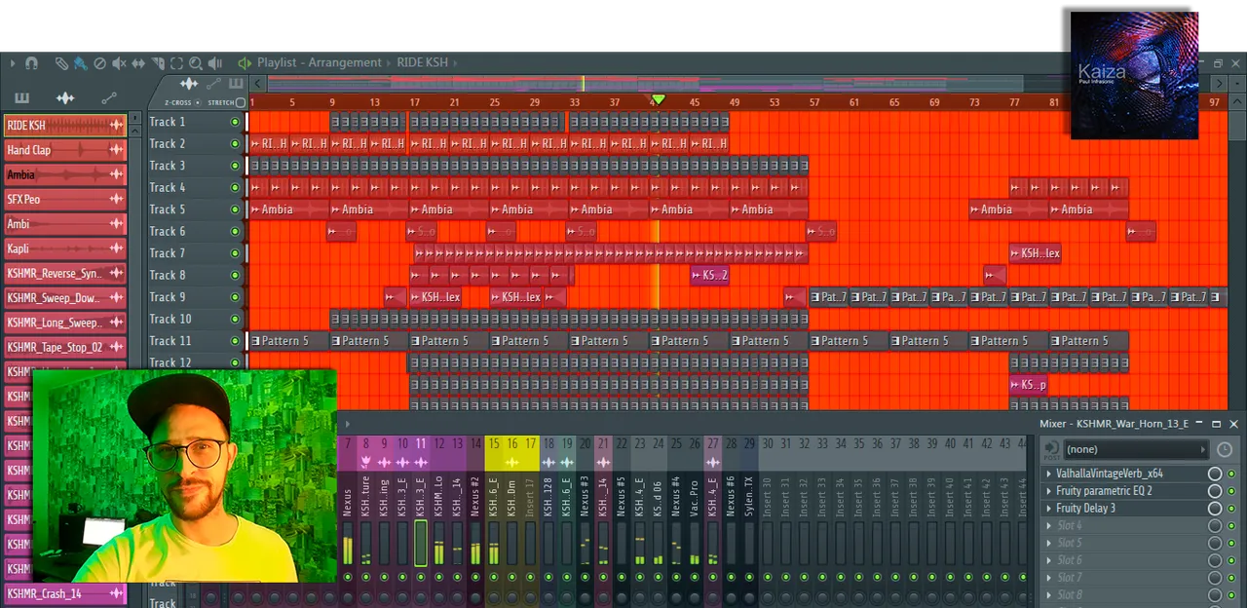The height and width of the screenshot is (608, 1247).
Task: Click the selected track 11 volume fader
Action: (421, 544)
